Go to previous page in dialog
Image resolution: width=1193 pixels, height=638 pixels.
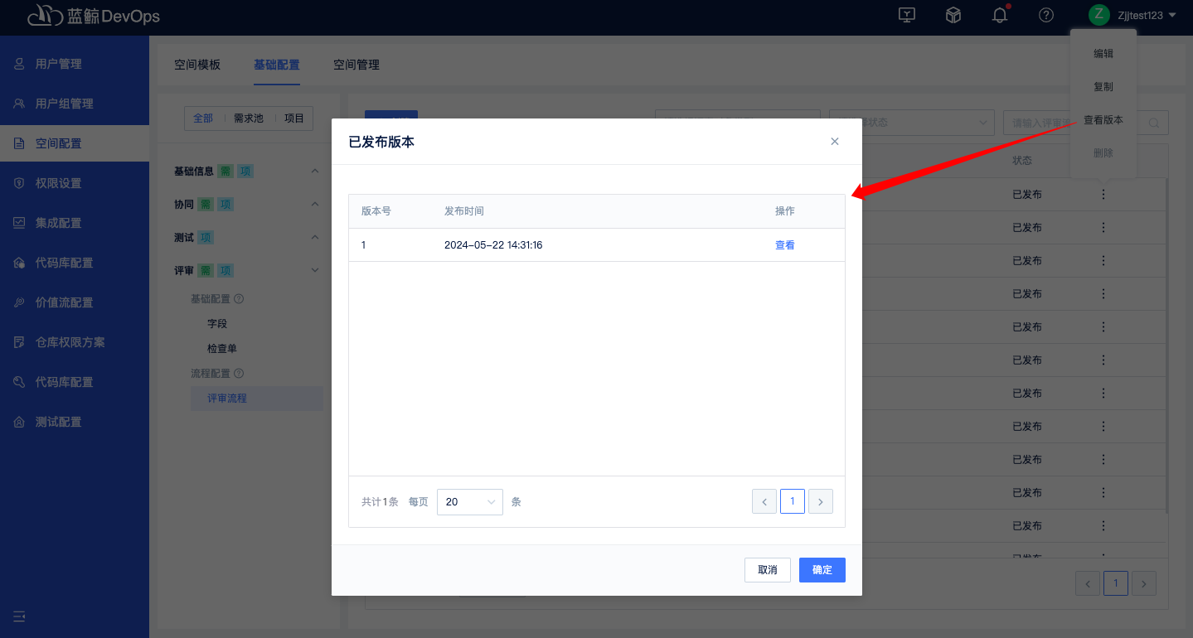pyautogui.click(x=764, y=501)
